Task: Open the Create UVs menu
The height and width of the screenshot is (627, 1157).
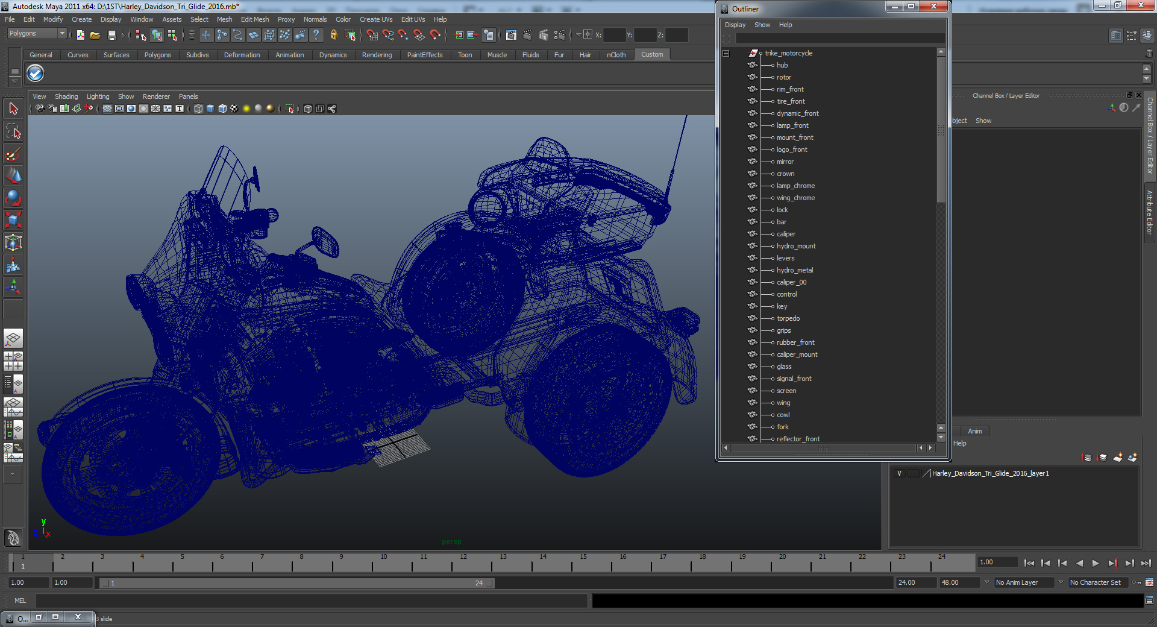Action: click(376, 19)
